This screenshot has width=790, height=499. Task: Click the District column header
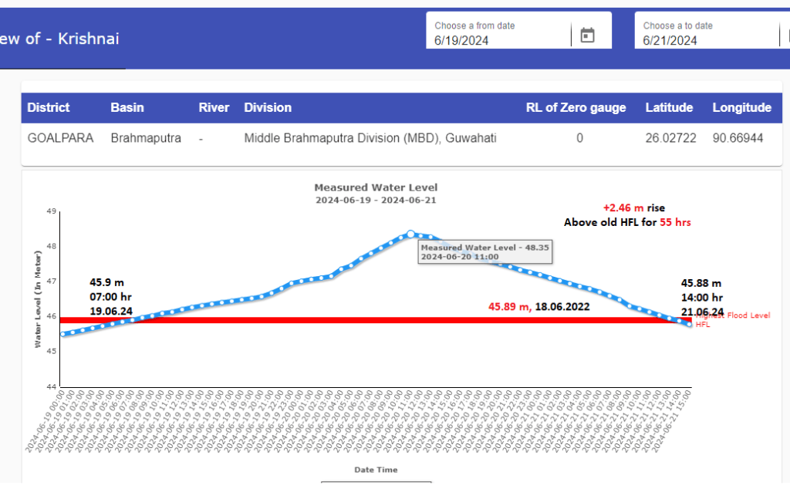[49, 108]
